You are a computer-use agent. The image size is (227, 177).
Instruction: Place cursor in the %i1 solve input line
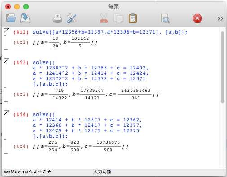(x=110, y=32)
